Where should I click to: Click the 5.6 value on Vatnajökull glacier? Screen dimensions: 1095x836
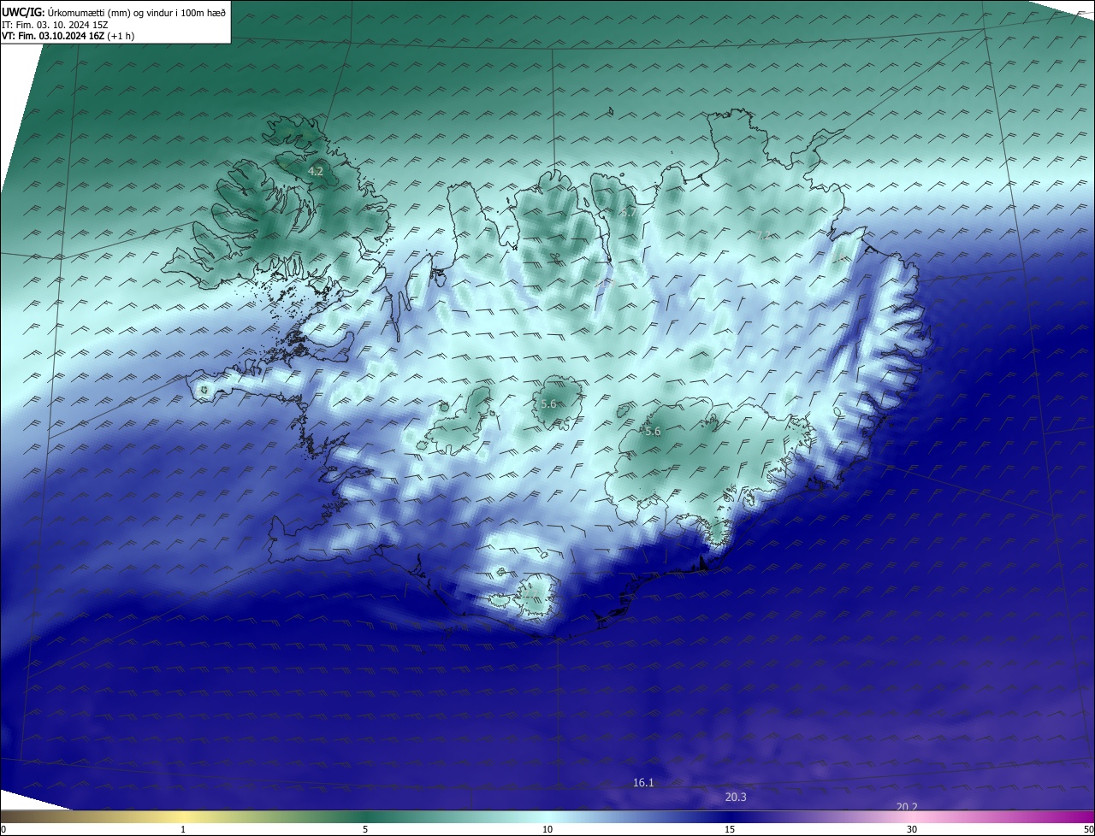[x=653, y=432]
